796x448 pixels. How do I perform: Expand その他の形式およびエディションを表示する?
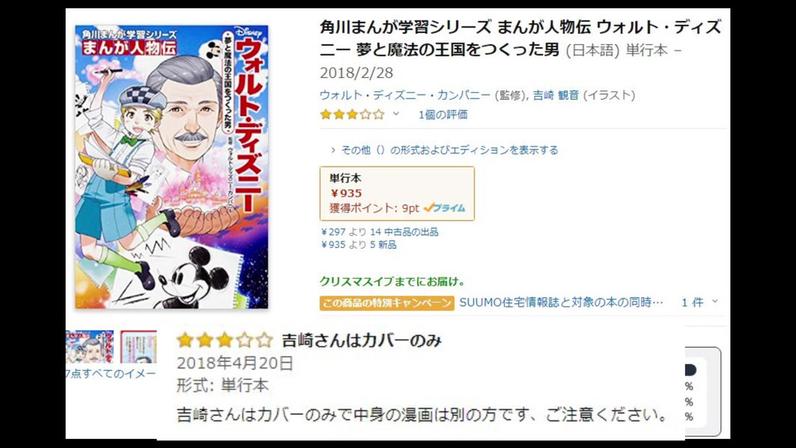click(x=444, y=150)
